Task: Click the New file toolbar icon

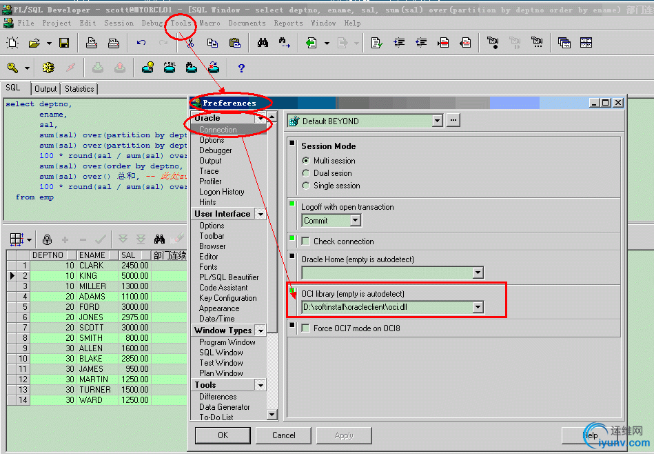Action: [12, 43]
